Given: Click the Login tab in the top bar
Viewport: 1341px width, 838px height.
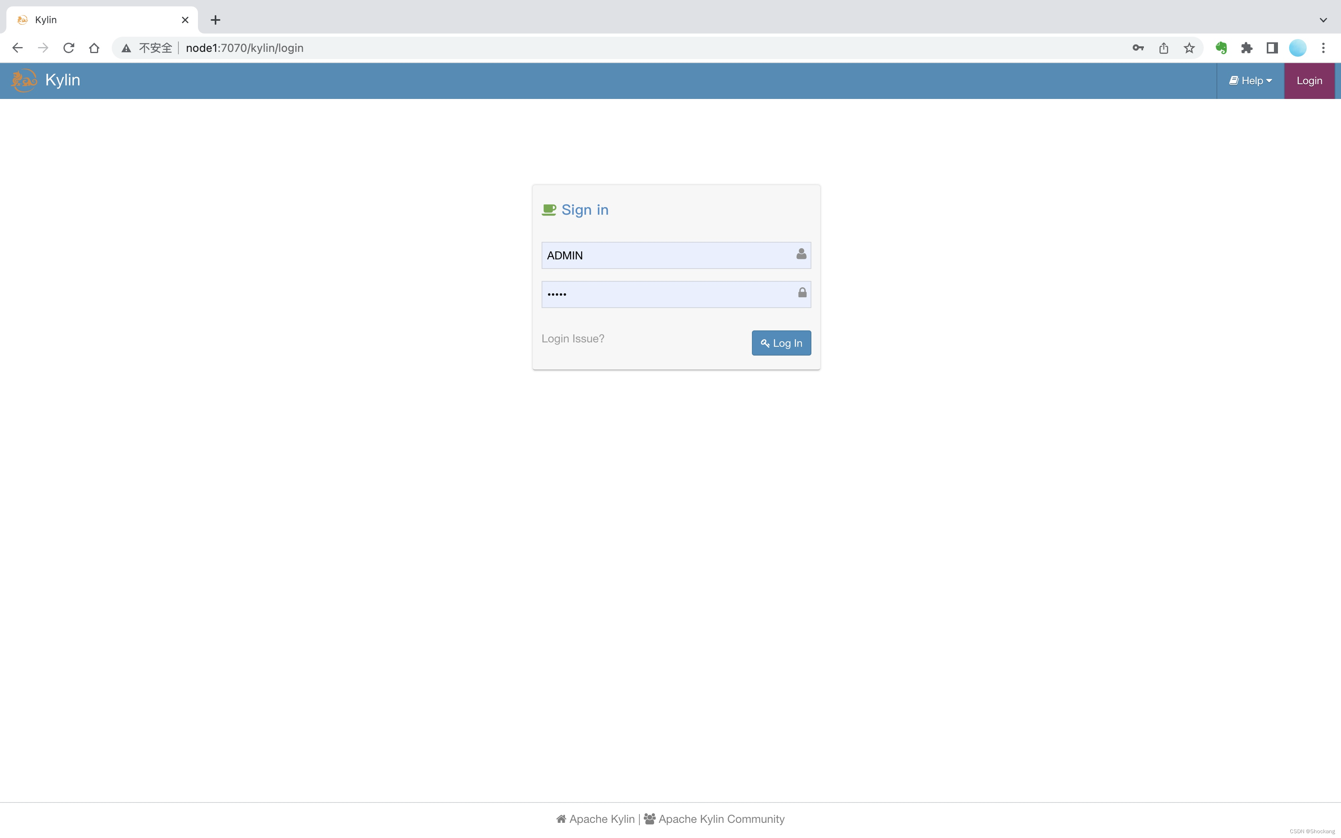Looking at the screenshot, I should [1309, 81].
